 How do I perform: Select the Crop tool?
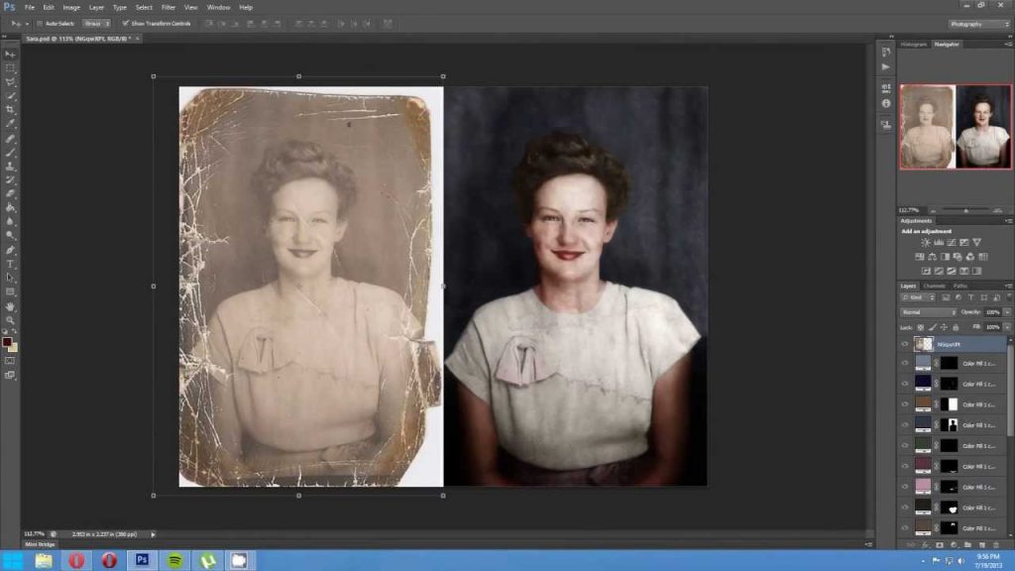point(10,110)
